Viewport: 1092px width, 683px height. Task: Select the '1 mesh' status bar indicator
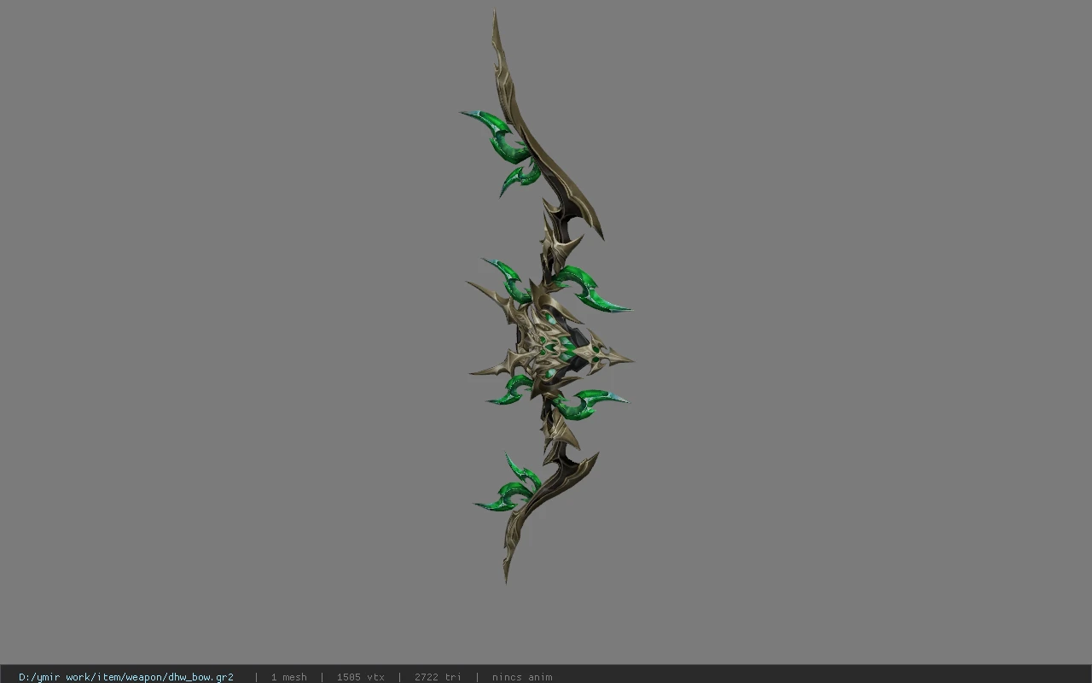[x=288, y=677]
